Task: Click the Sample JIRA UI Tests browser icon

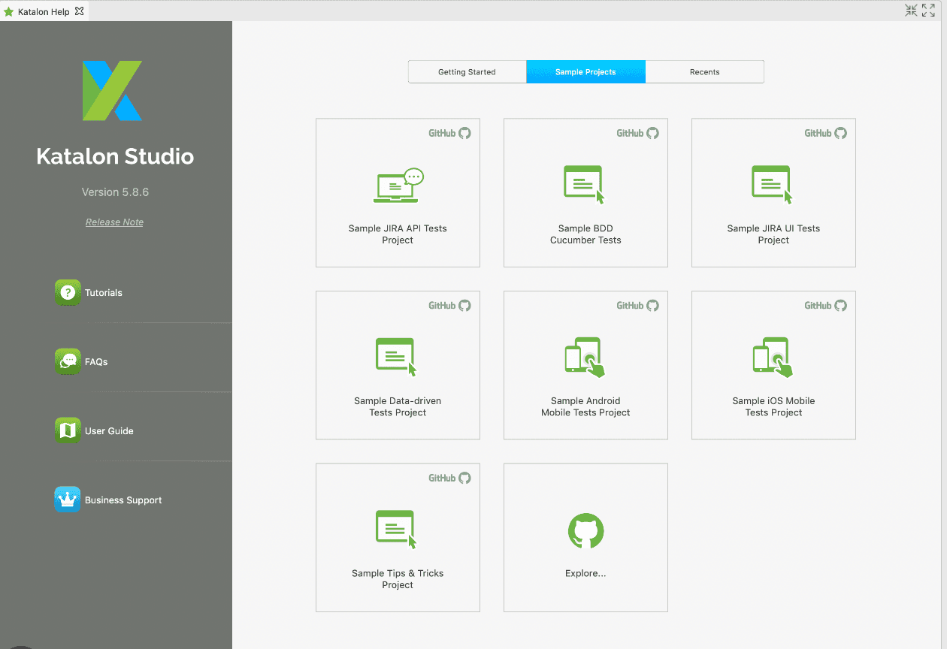Action: tap(773, 185)
